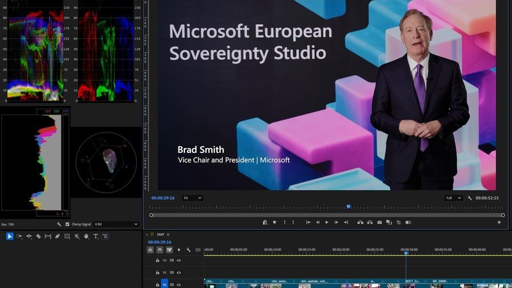512x288 pixels.
Task: Open the 16x9 sequence panel menu
Action: coord(168,234)
